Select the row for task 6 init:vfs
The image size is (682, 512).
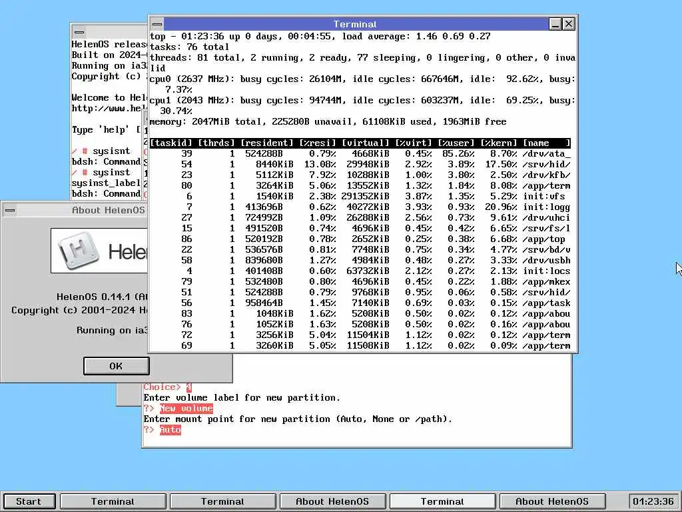click(360, 197)
